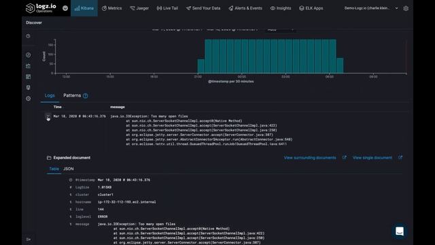Click the hostname field name
This screenshot has height=245, width=435.
83,202
